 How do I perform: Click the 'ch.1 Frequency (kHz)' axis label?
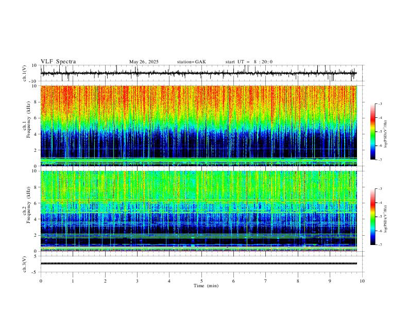click(x=27, y=120)
